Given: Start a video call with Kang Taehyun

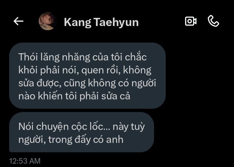Looking at the screenshot, I should (x=191, y=21).
